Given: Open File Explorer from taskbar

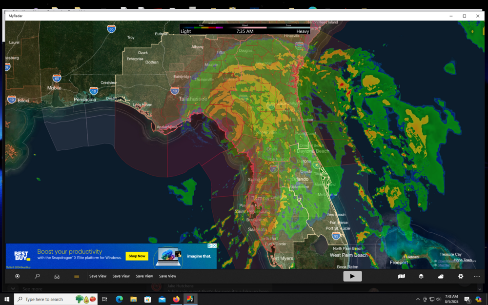Looking at the screenshot, I should click(x=134, y=299).
